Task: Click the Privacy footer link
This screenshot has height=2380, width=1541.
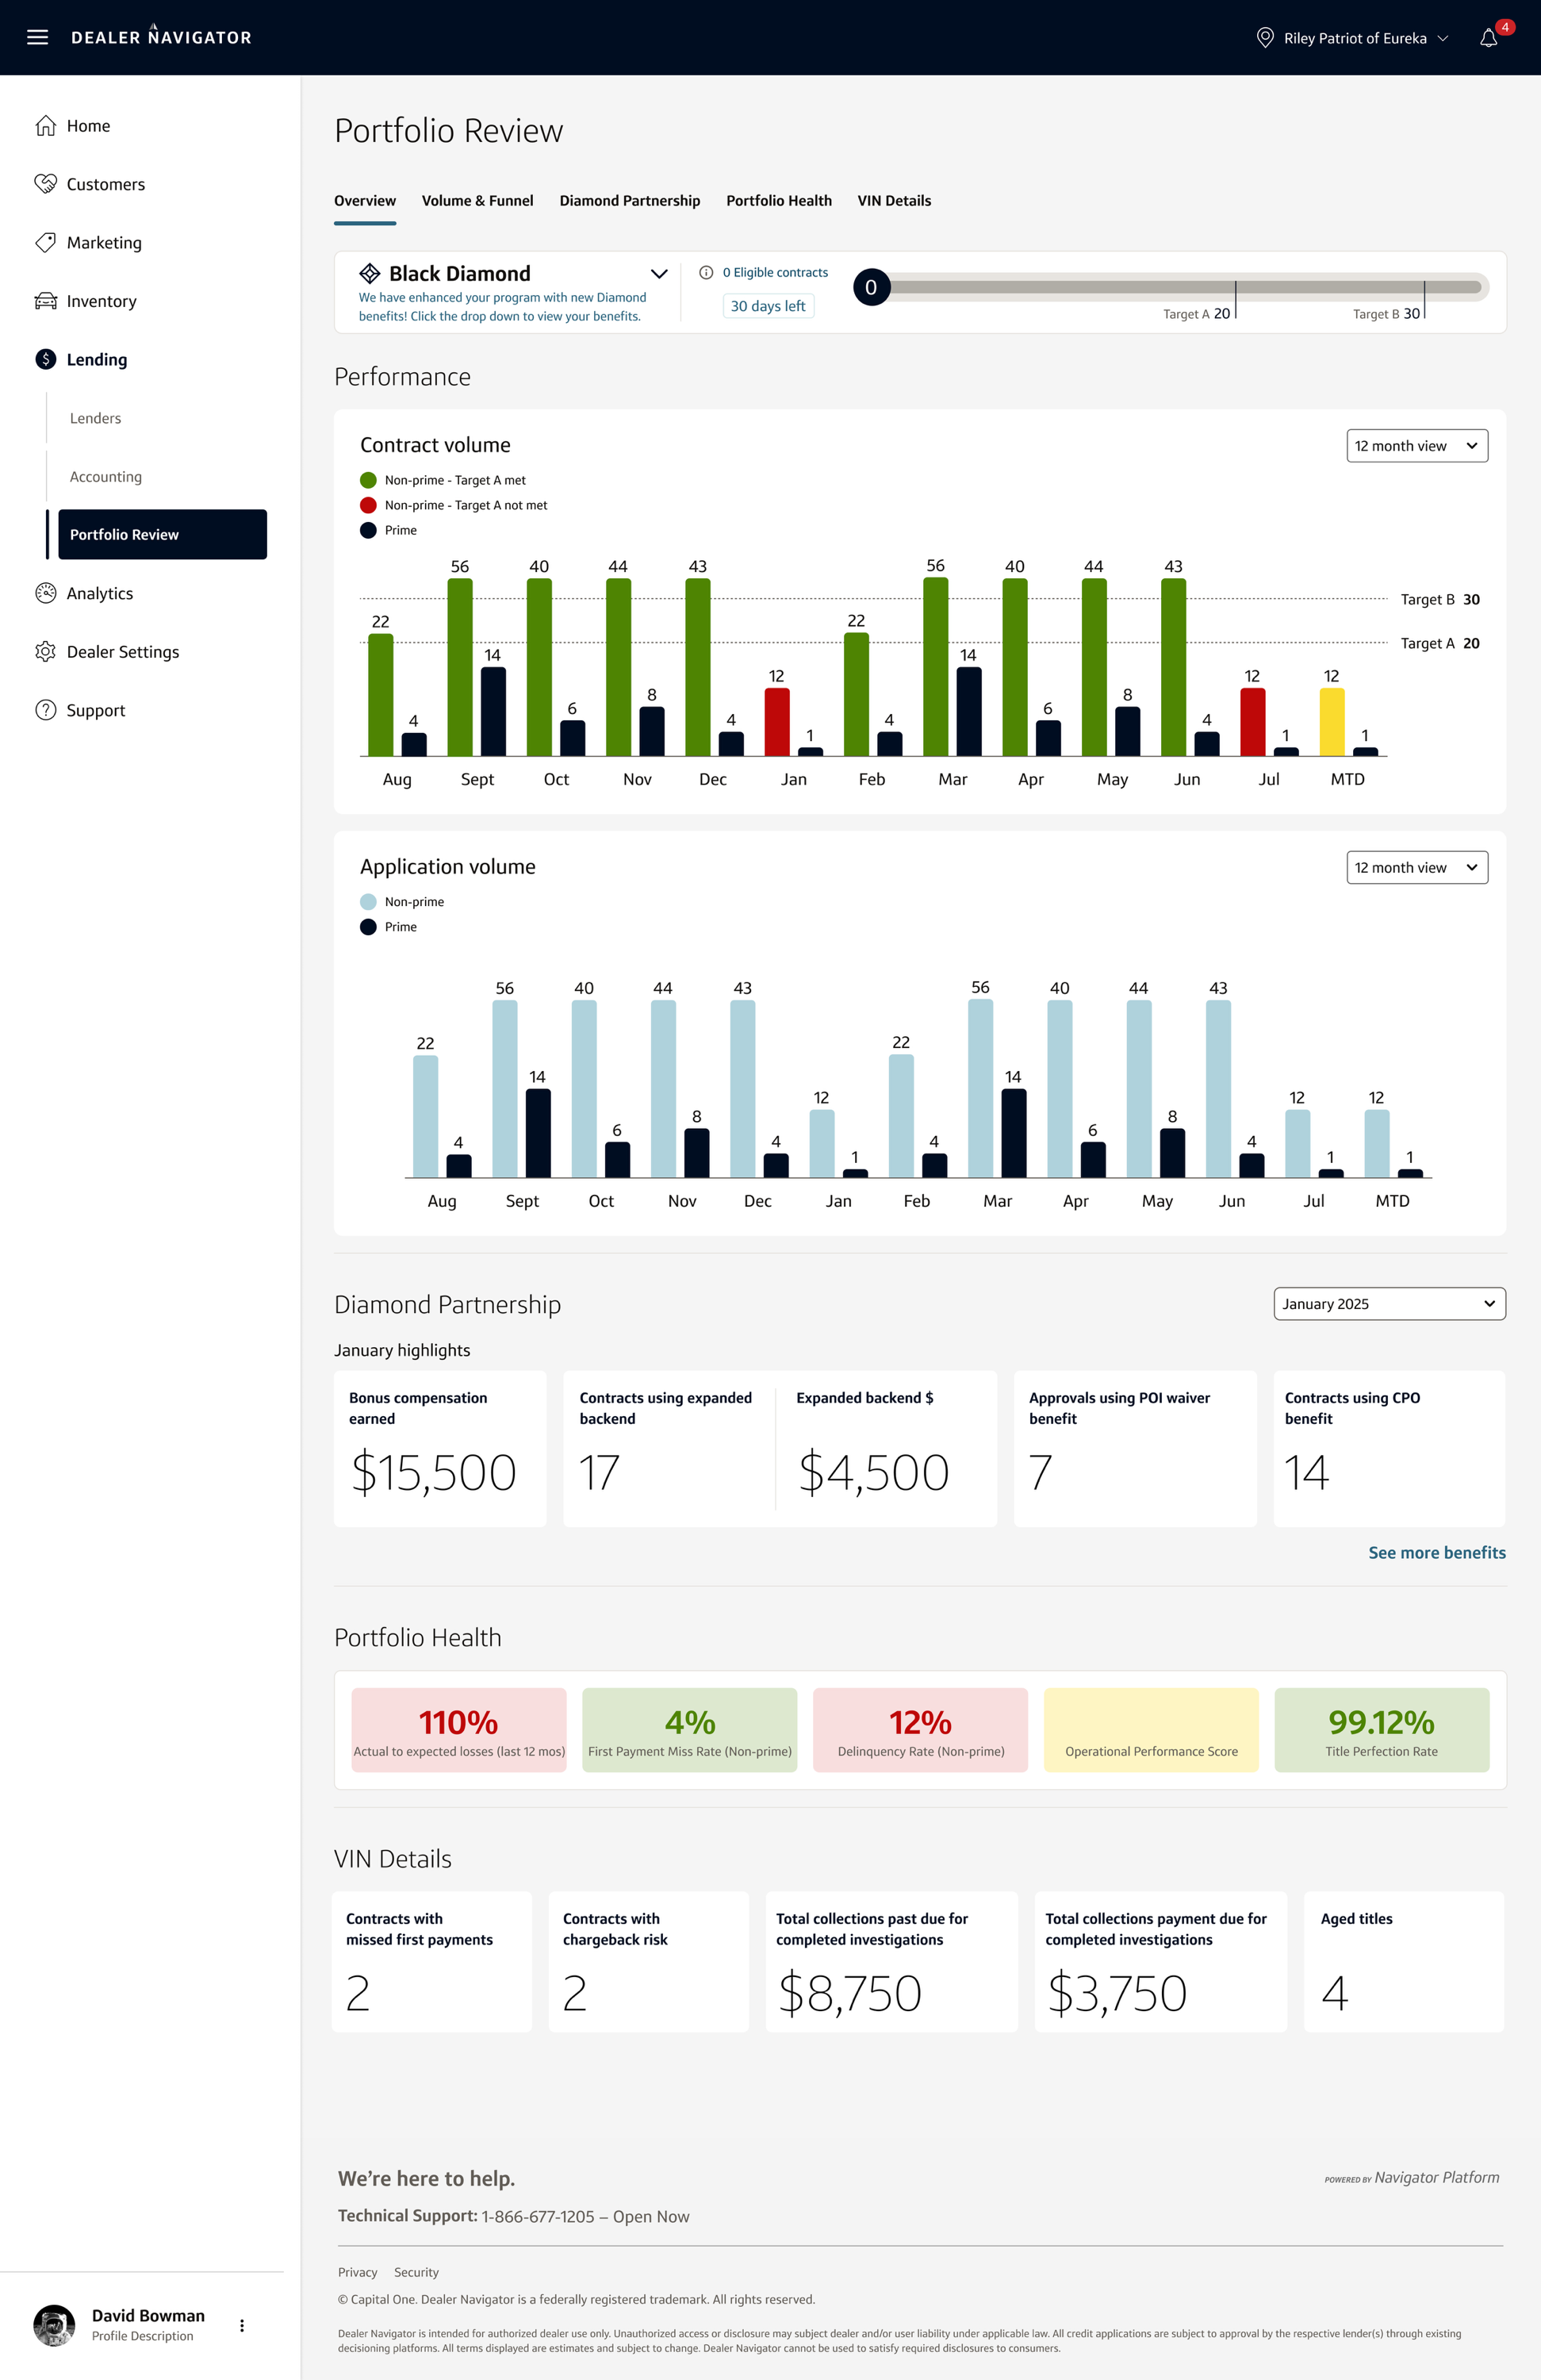Action: pyautogui.click(x=357, y=2272)
